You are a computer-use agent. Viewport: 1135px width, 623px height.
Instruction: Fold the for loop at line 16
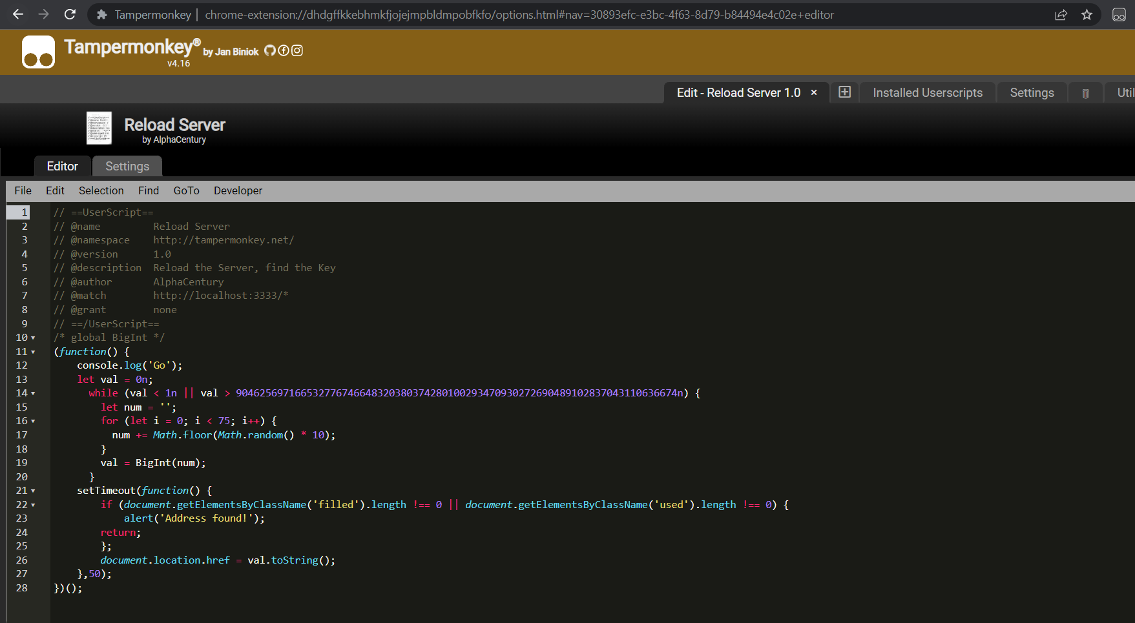(x=33, y=421)
